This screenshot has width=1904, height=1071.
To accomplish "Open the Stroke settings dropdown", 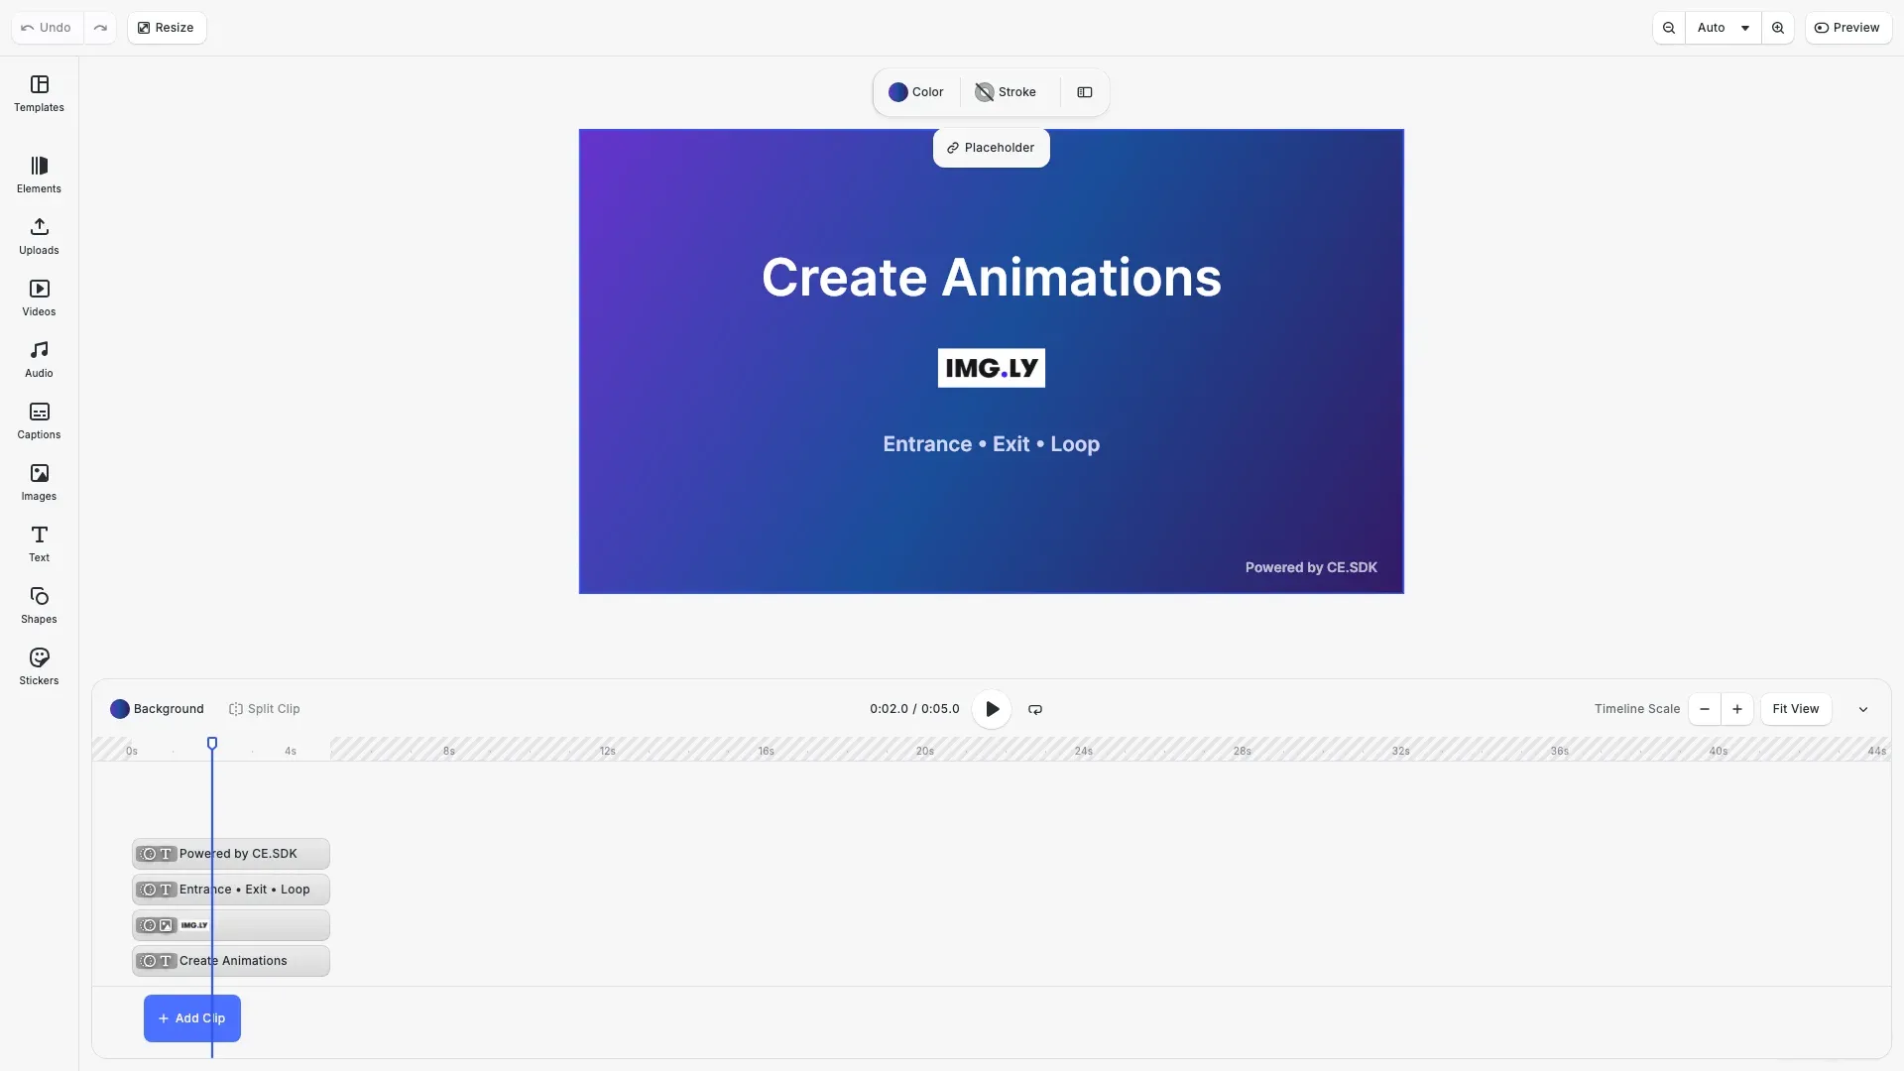I will (x=1006, y=91).
